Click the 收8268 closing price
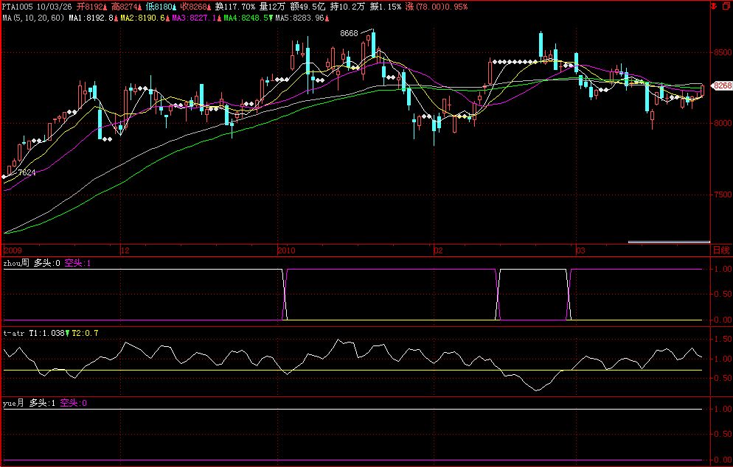 pyautogui.click(x=193, y=7)
